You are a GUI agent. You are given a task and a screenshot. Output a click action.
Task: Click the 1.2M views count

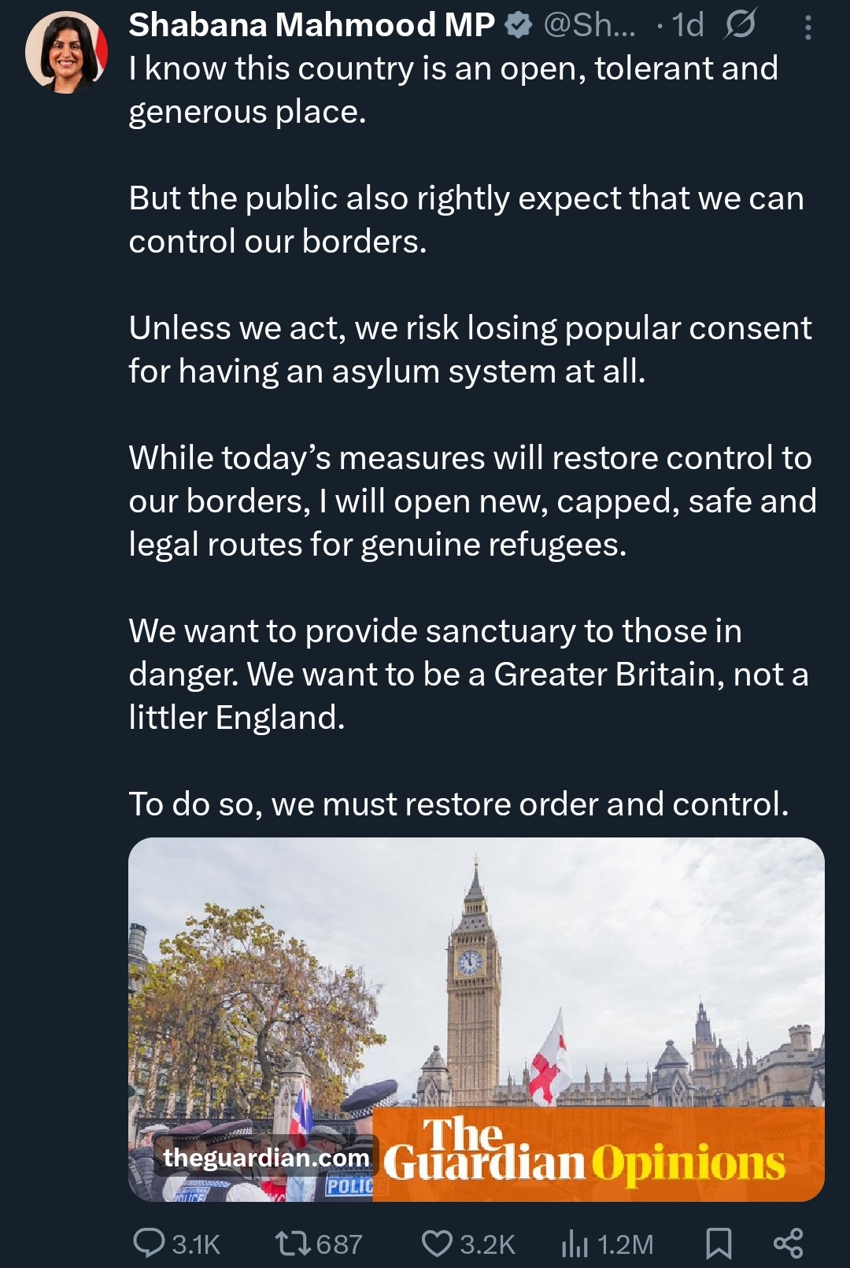[626, 1244]
